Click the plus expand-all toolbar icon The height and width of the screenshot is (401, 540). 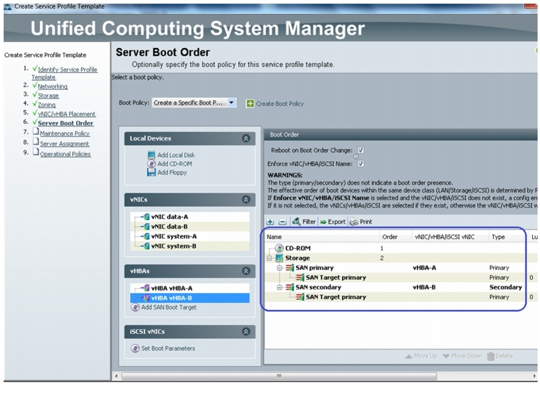coord(270,222)
